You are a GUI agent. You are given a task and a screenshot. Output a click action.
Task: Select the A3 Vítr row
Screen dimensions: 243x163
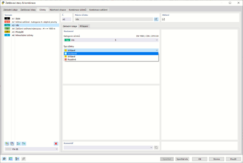tap(31, 25)
